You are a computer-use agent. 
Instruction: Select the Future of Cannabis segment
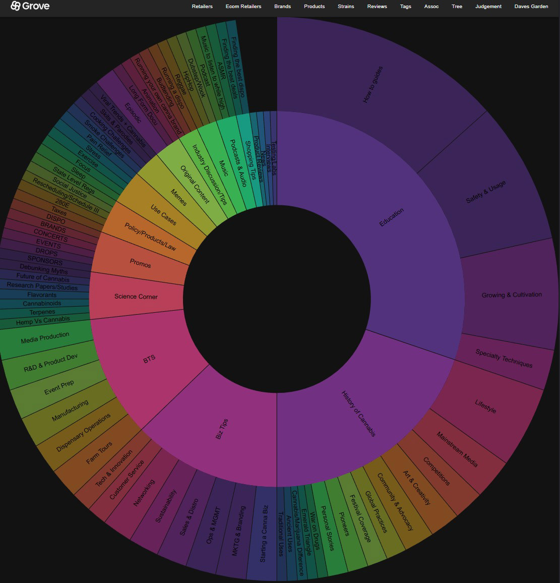43,277
